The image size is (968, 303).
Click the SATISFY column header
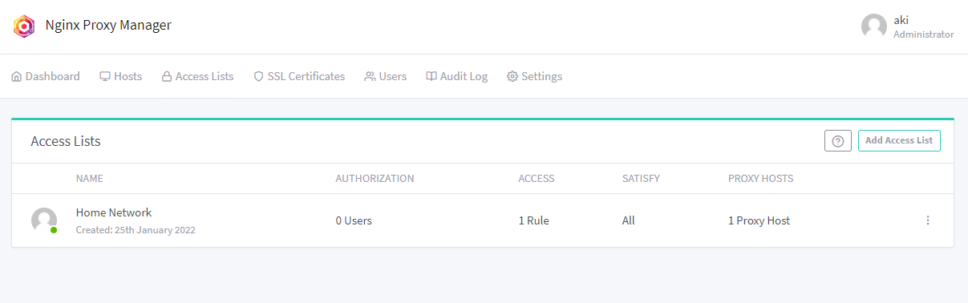[641, 179]
